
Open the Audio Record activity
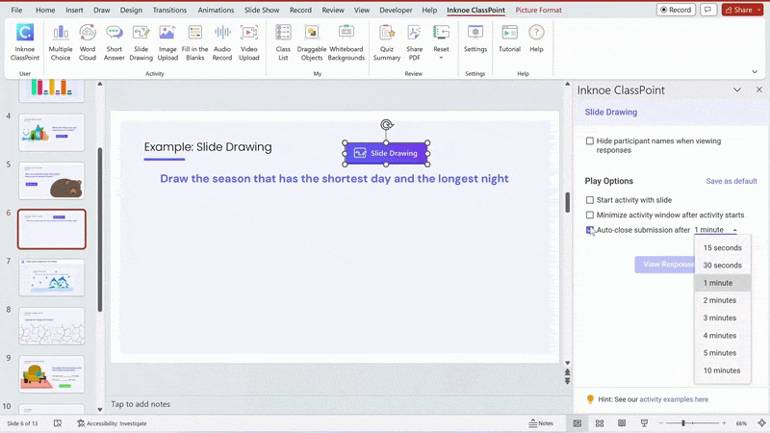point(222,39)
